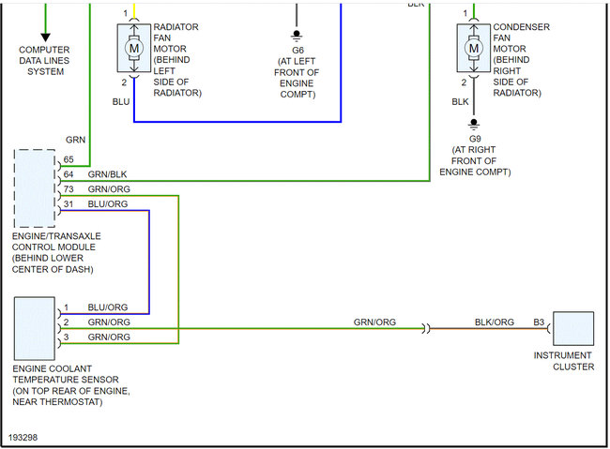This screenshot has width=610, height=449.
Task: Click the CONDENSER FAN MOTOR description text
Action: [x=521, y=60]
